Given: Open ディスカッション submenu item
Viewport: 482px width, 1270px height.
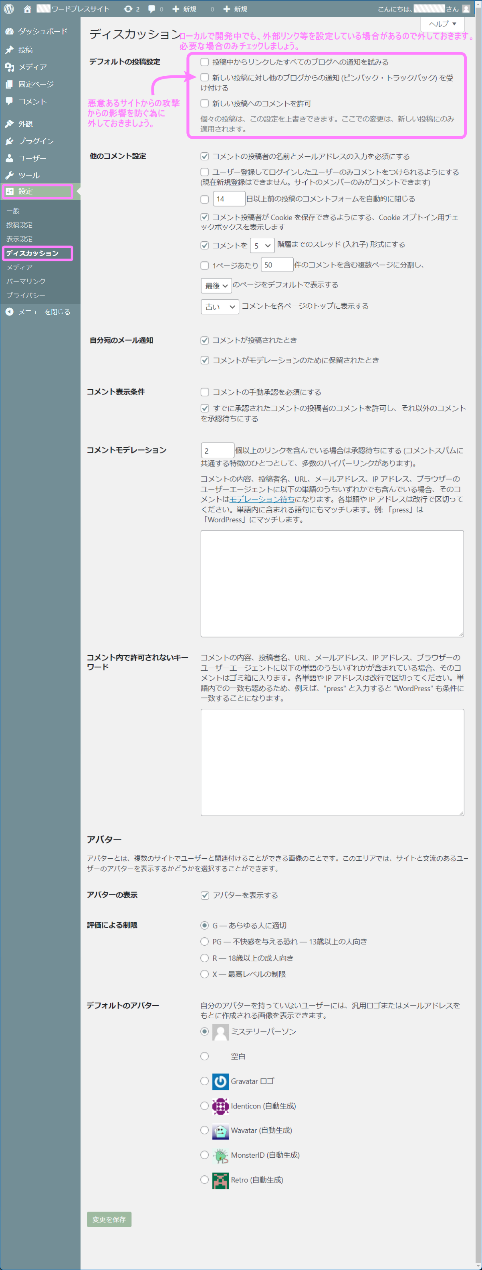Looking at the screenshot, I should coord(32,253).
